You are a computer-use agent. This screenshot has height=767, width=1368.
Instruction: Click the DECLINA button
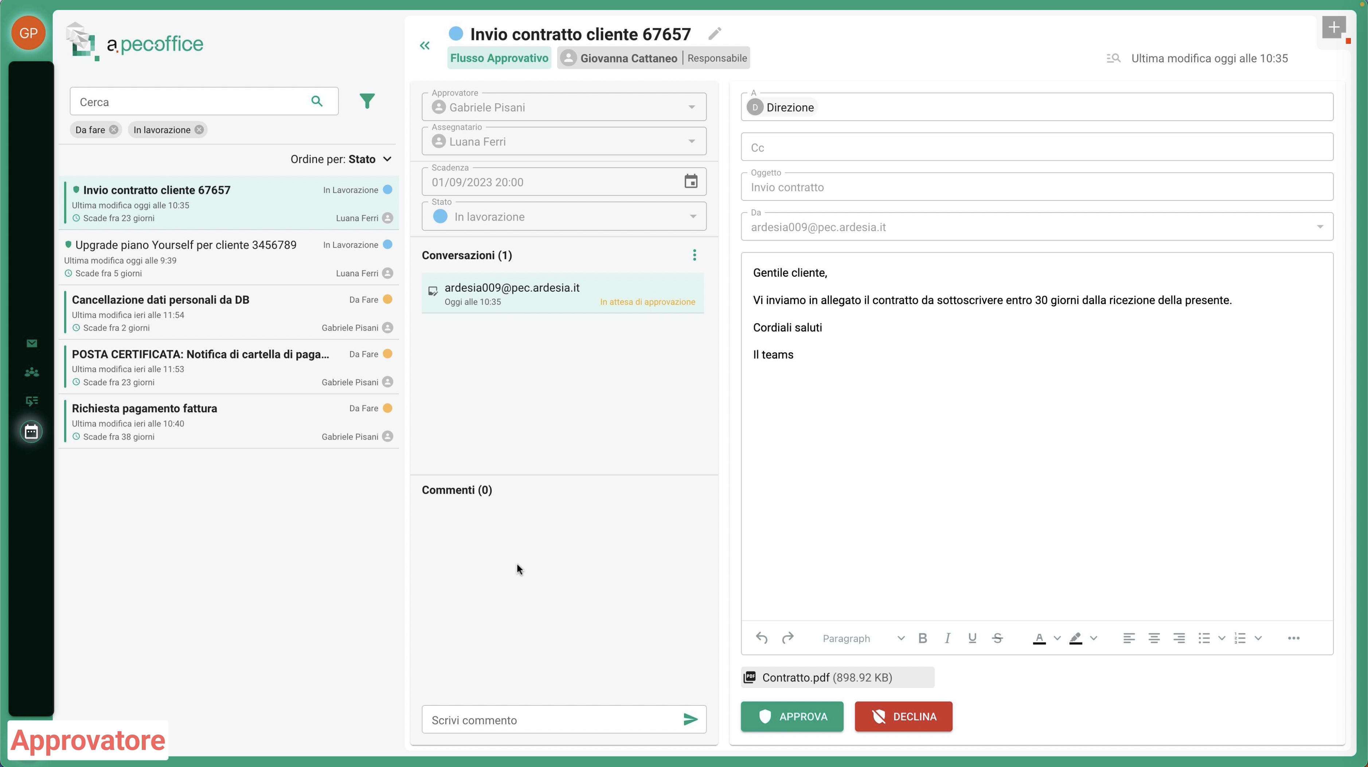903,717
